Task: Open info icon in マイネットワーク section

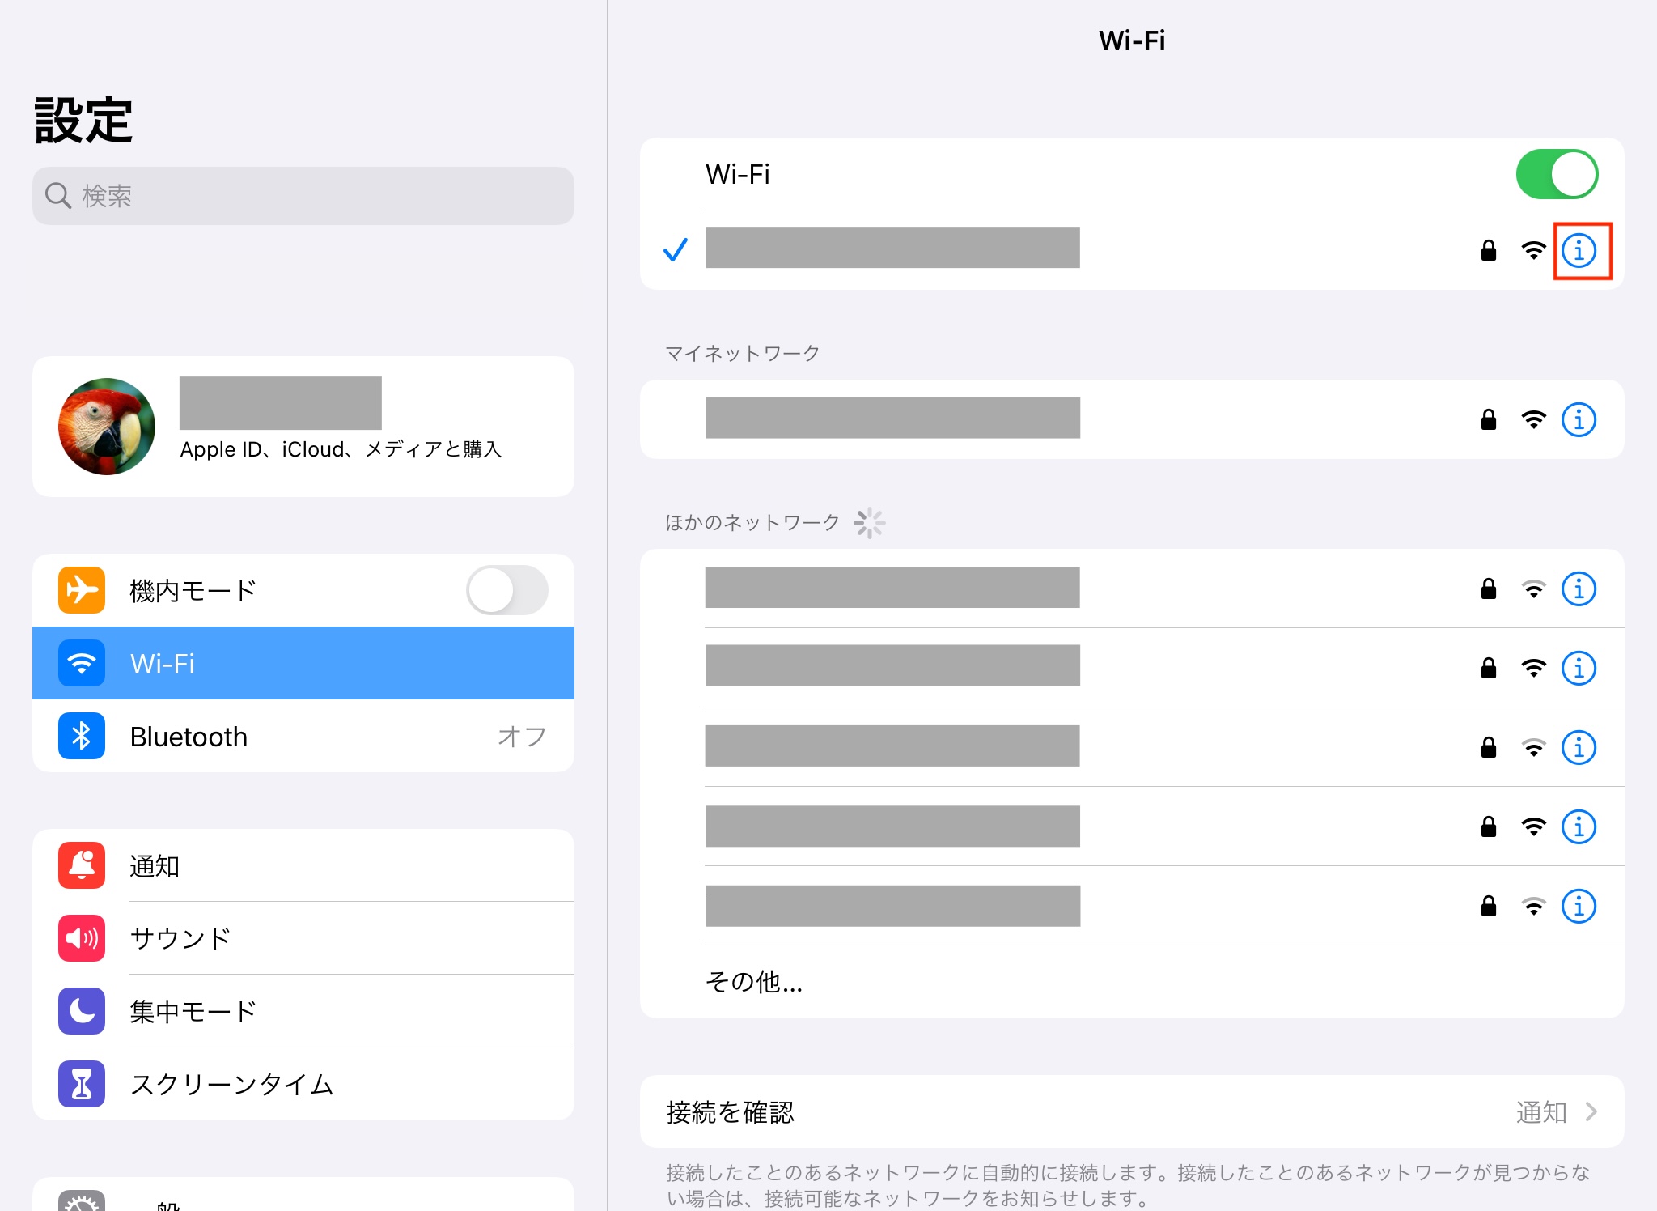Action: tap(1578, 419)
